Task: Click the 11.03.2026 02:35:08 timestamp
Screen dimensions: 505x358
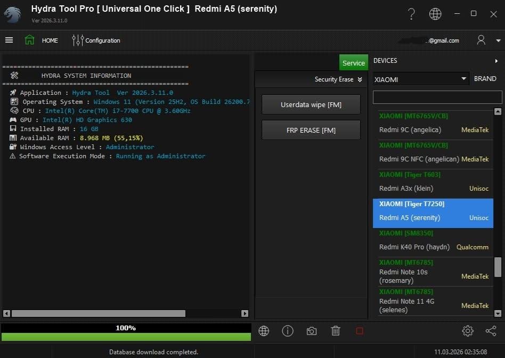Action: pos(461,352)
